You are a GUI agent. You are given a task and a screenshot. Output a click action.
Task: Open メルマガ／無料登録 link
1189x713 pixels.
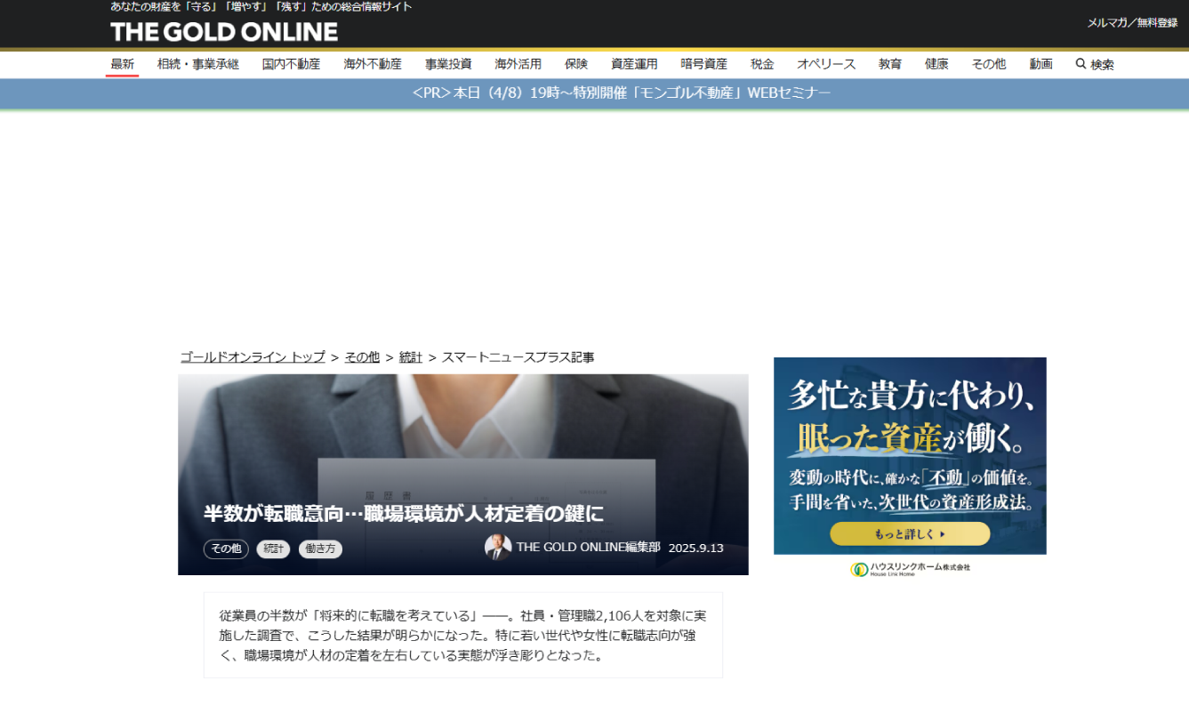(x=1131, y=23)
